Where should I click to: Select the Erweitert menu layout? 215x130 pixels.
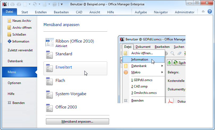point(75,68)
